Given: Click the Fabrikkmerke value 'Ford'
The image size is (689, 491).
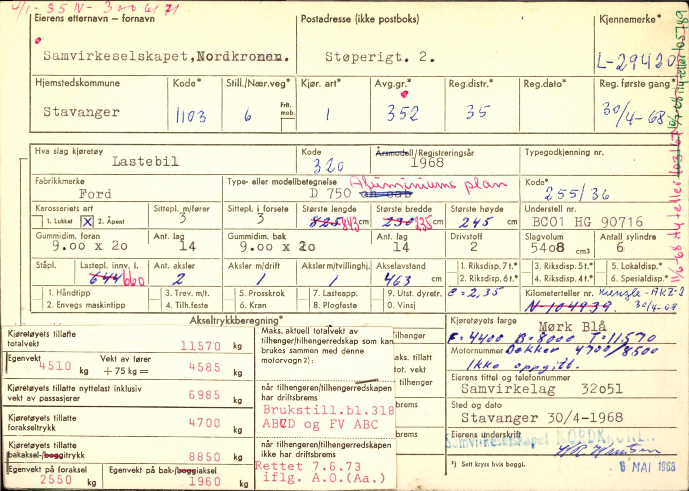Looking at the screenshot, I should pyautogui.click(x=95, y=194).
